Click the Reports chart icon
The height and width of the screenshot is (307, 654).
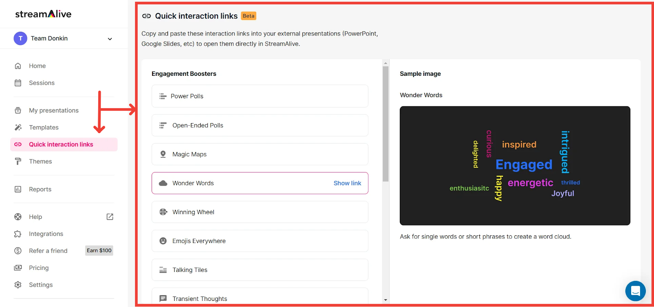(x=18, y=189)
